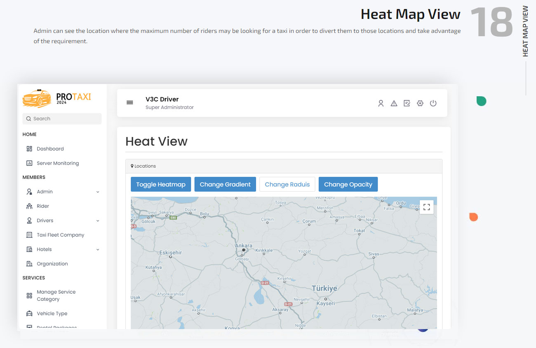Click the V3C Driver title text
Screen dimensions: 536x348
pyautogui.click(x=162, y=99)
